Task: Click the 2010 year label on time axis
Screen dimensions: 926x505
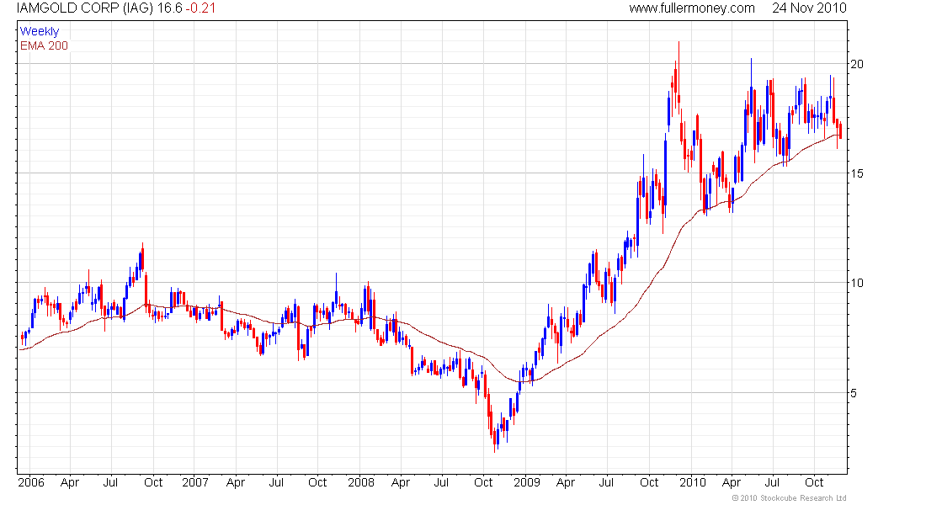Action: coord(692,482)
